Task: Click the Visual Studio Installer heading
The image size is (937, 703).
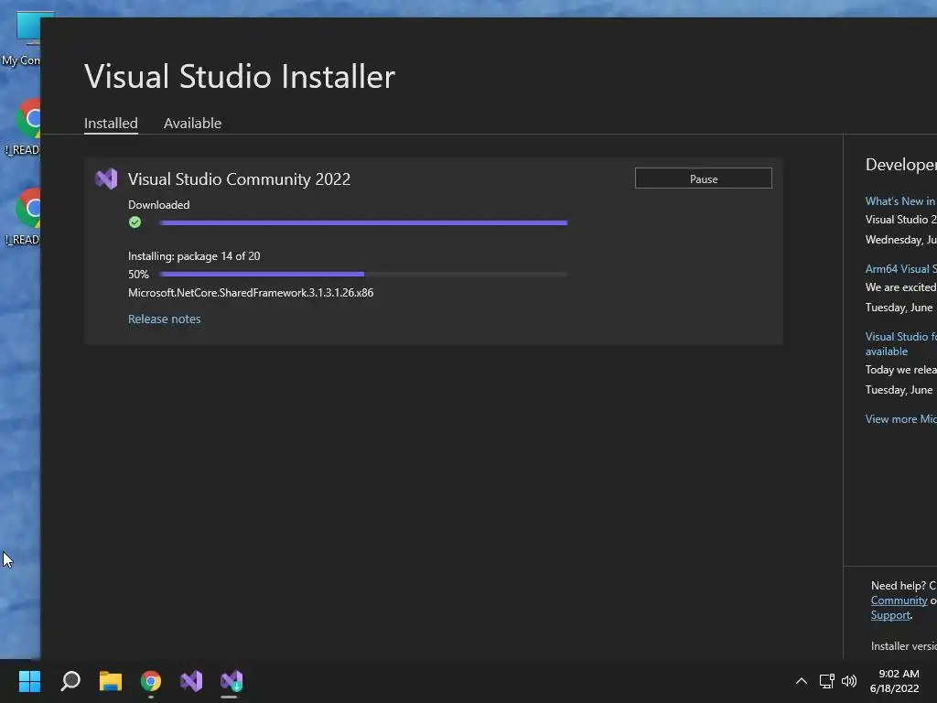Action: tap(240, 77)
